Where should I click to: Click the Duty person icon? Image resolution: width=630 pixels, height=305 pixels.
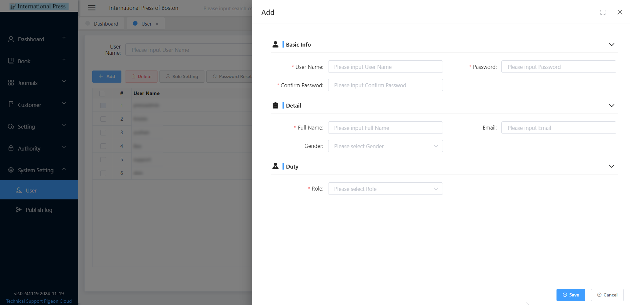tap(275, 166)
